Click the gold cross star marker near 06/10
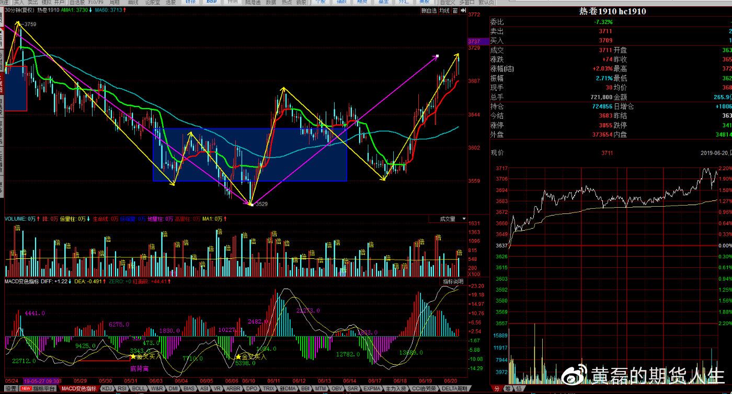Screen dimensions: 732x394 tap(237, 357)
